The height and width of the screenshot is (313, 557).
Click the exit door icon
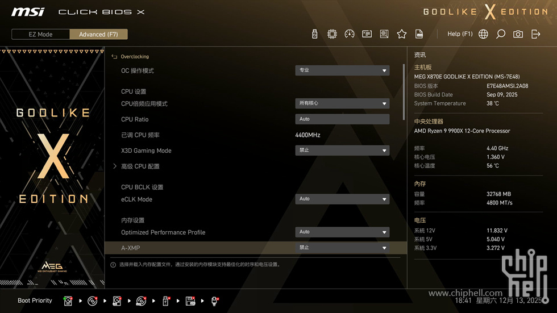click(535, 34)
